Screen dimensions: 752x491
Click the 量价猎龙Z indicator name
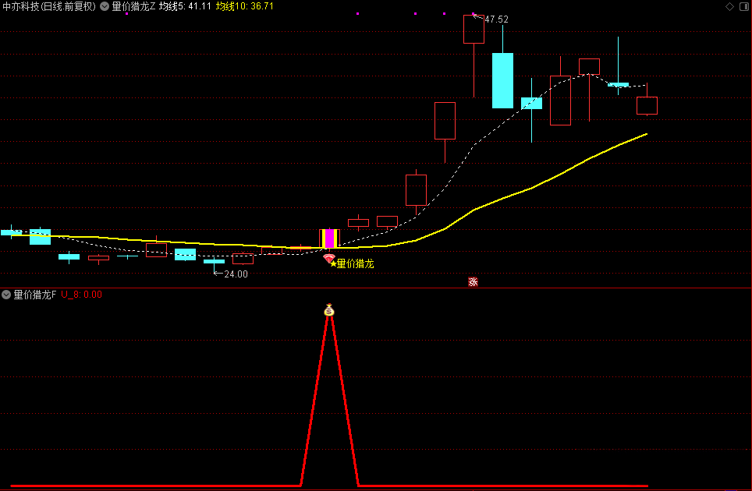click(134, 7)
